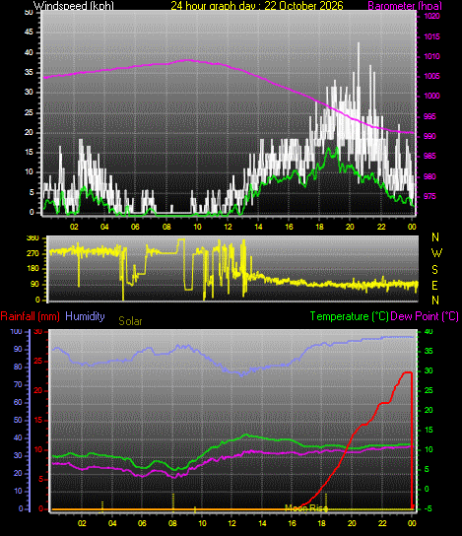This screenshot has height=536, width=462.
Task: Click the 975 barometer axis value
Action: coord(429,196)
